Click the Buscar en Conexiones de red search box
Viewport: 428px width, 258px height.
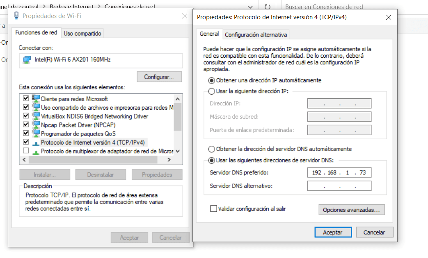point(355,7)
